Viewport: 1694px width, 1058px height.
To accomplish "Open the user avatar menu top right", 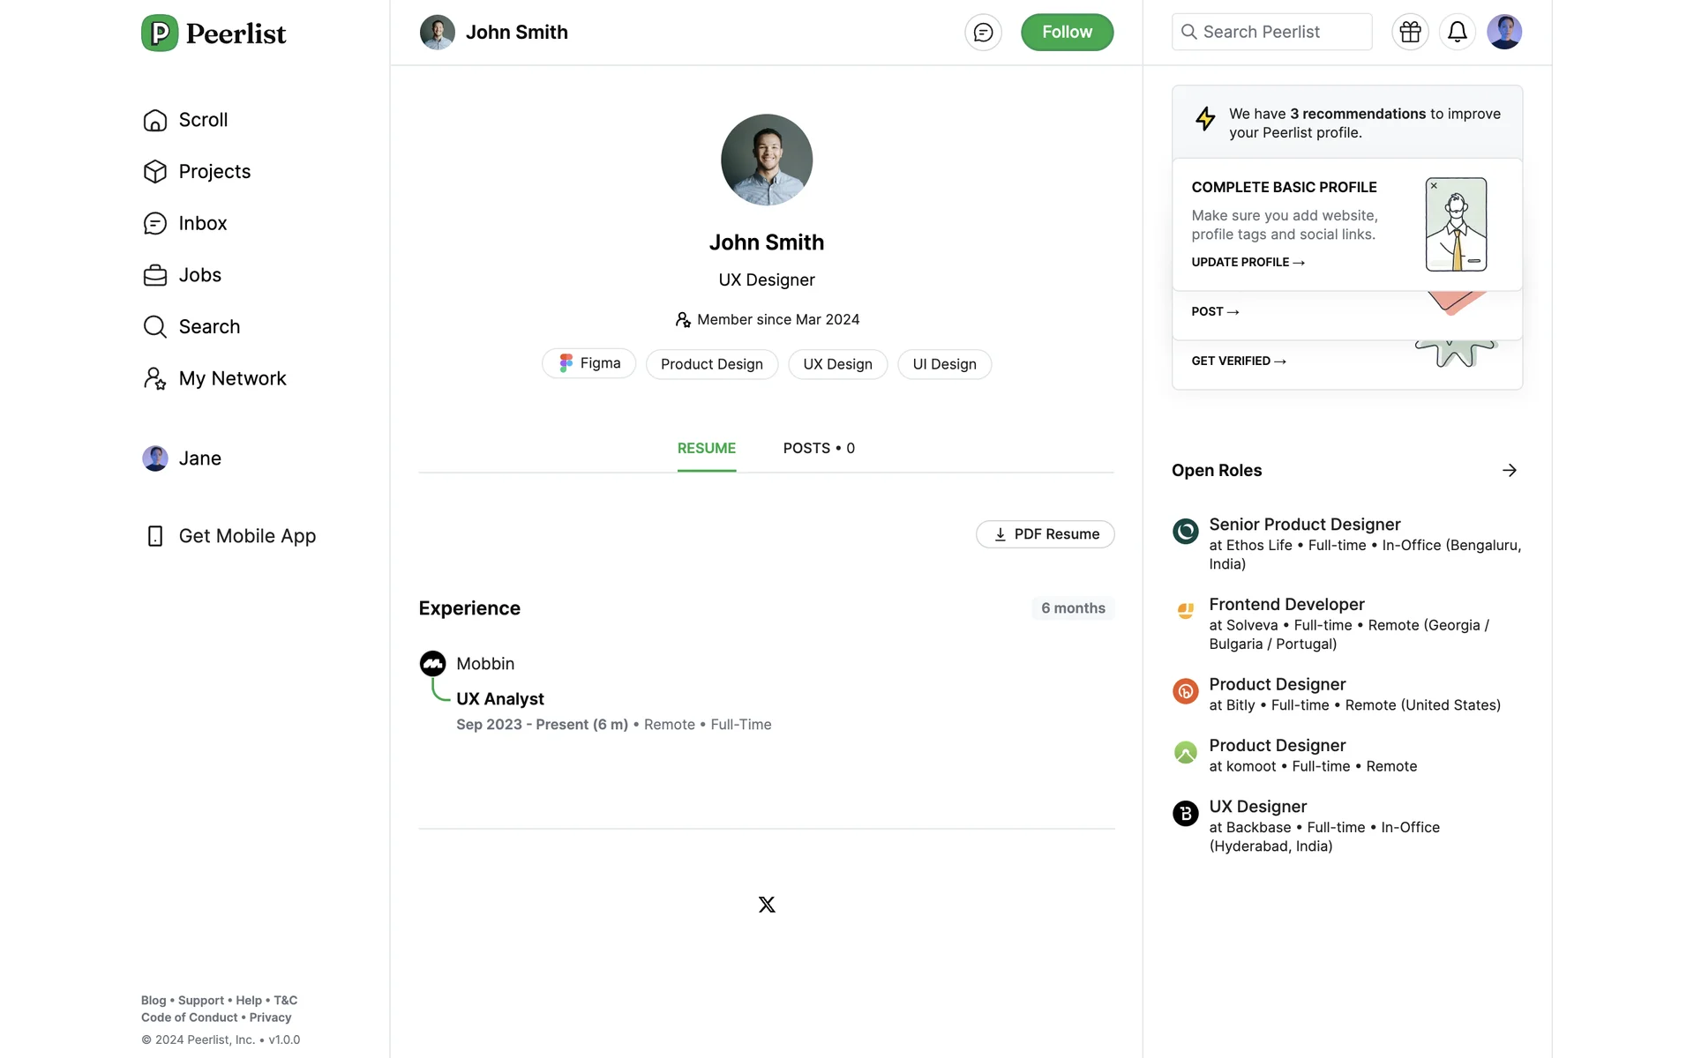I will 1503,32.
